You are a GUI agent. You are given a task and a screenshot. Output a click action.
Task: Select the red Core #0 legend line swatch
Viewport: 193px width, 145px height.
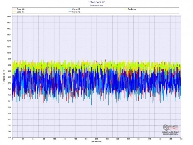tap(14, 9)
